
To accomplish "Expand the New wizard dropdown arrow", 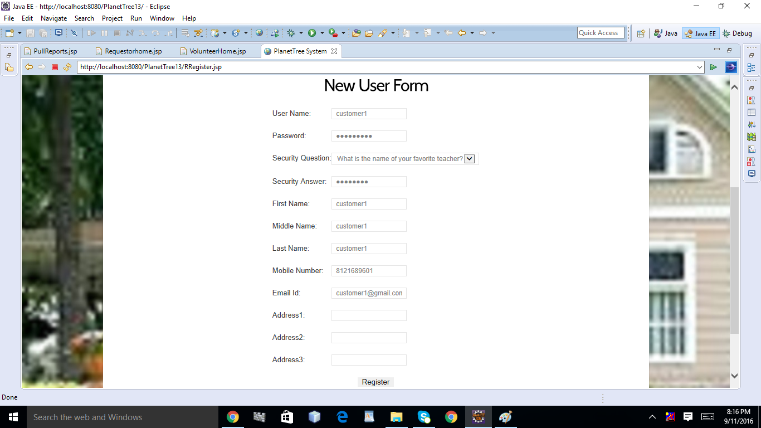I will [19, 33].
